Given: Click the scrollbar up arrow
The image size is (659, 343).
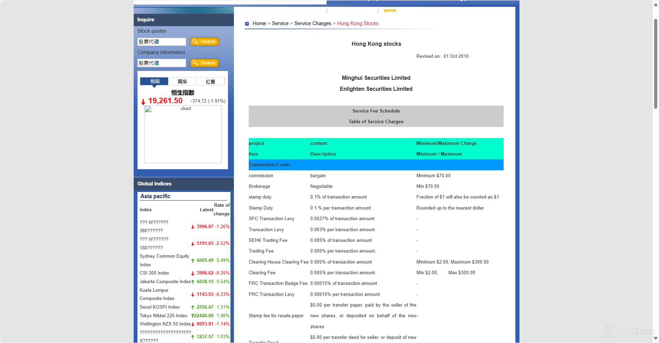Looking at the screenshot, I should pyautogui.click(x=656, y=4).
